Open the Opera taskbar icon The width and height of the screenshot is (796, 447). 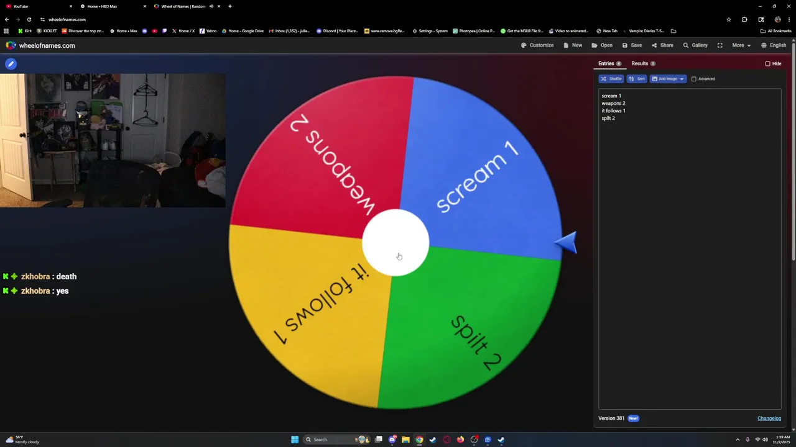tap(447, 440)
